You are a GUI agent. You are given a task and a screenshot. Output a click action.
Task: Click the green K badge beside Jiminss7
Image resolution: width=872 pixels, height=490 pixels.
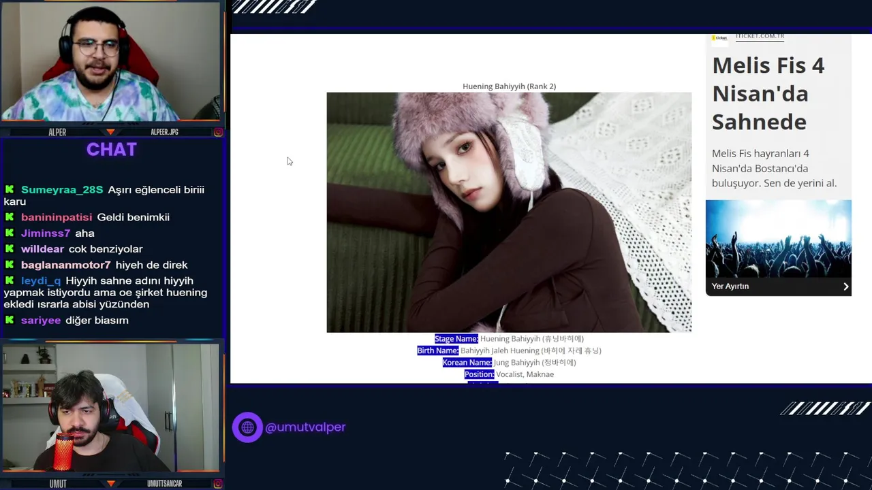click(x=10, y=233)
